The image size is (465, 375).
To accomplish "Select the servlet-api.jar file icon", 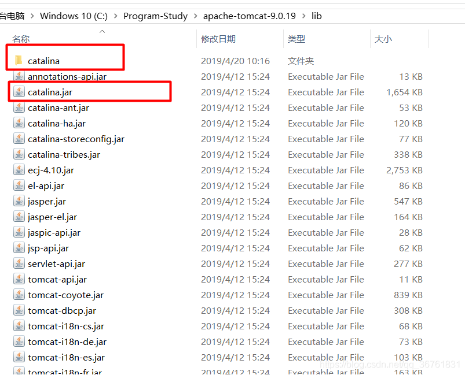I will pyautogui.click(x=19, y=263).
